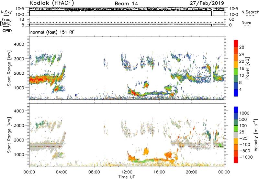259x179 pixels.
Task: Click the 'Beam 14' heading
Action: [x=126, y=4]
